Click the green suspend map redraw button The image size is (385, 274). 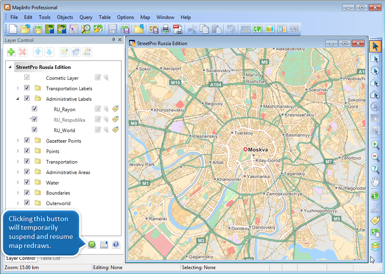[92, 244]
